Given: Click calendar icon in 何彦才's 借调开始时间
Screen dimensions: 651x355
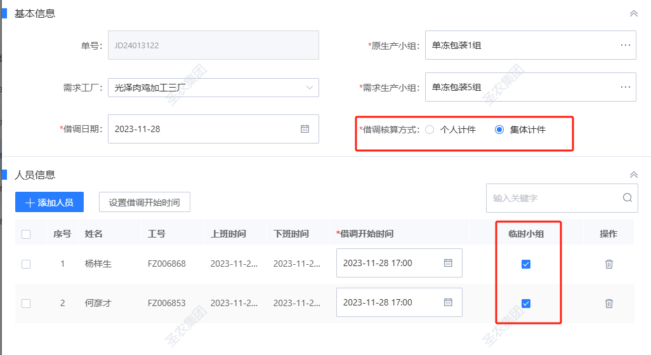Looking at the screenshot, I should click(448, 302).
